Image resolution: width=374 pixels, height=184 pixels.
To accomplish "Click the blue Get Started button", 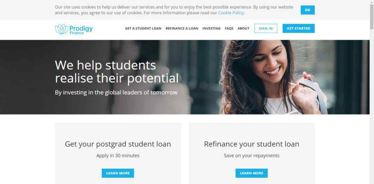I will click(299, 28).
